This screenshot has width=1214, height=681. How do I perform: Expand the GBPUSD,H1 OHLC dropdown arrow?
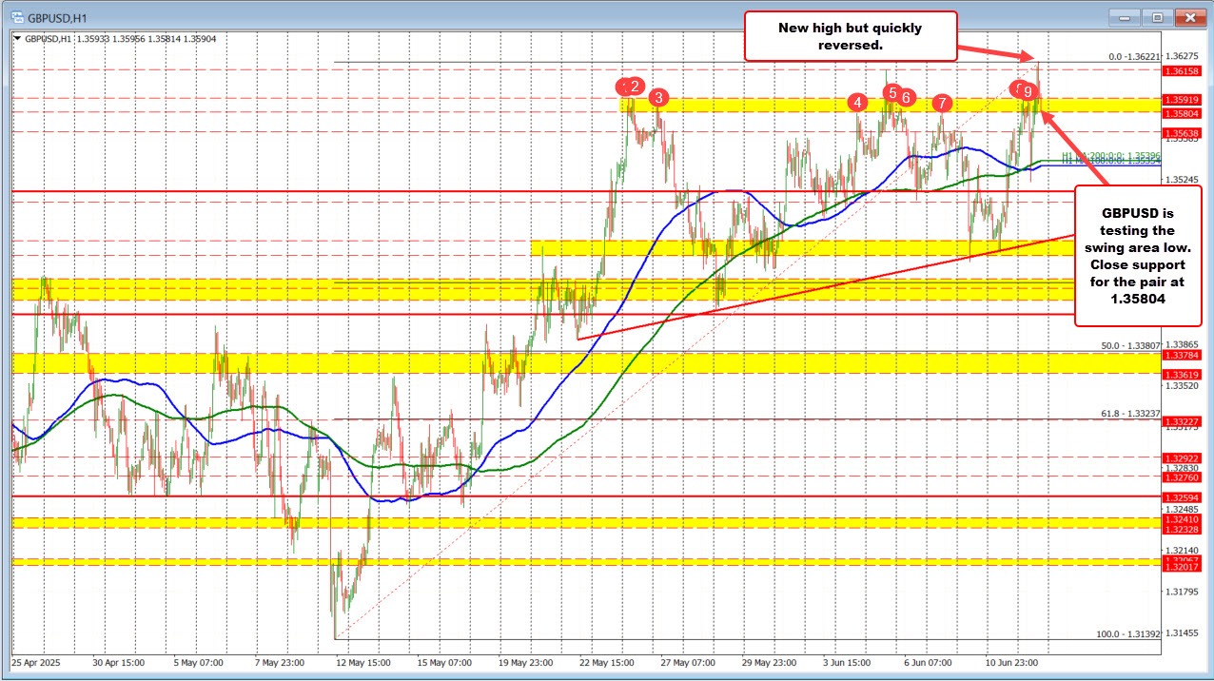point(16,39)
